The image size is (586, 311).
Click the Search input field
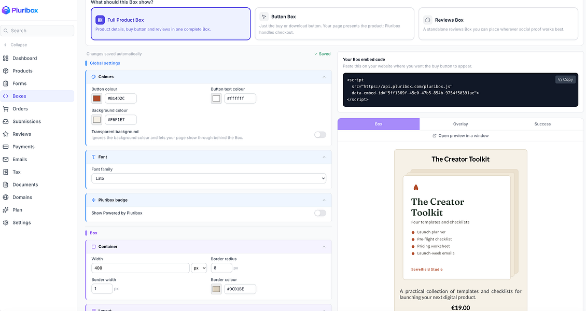coord(37,31)
